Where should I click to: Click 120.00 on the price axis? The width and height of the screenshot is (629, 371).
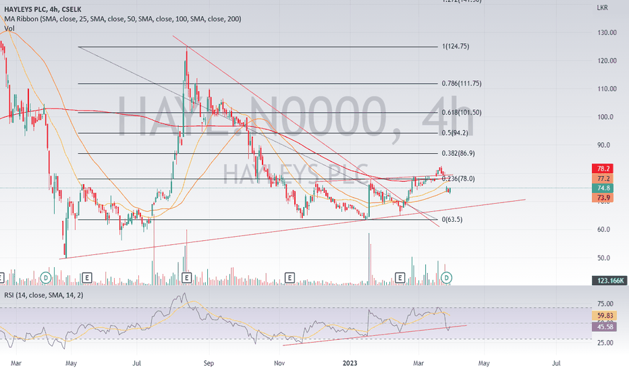coord(607,61)
